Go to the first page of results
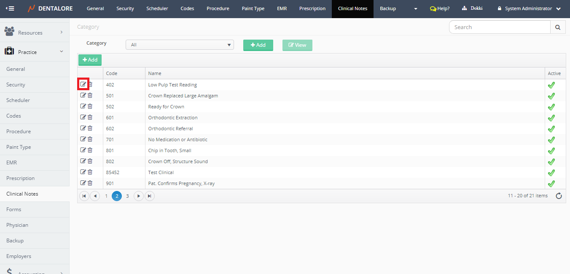This screenshot has height=274, width=570. (x=84, y=196)
